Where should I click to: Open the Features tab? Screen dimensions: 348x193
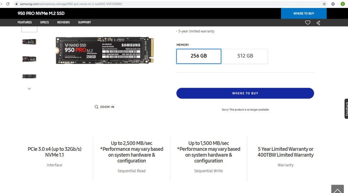(x=25, y=22)
